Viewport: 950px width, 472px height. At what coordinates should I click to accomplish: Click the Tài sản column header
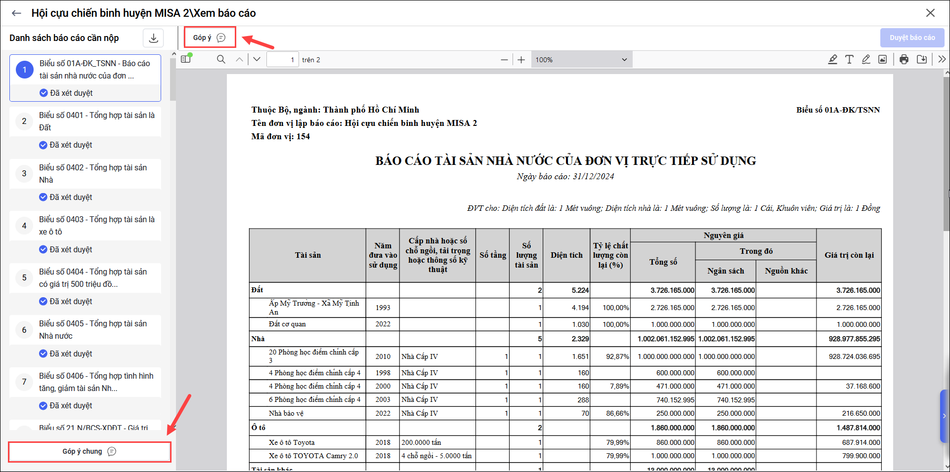click(x=308, y=255)
